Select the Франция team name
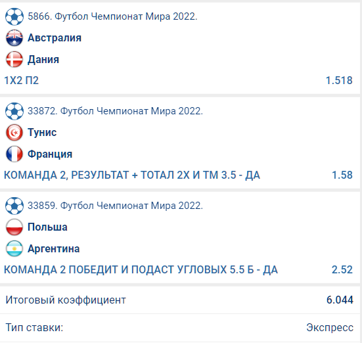Viewport: 362px width, 343px height. 50,154
